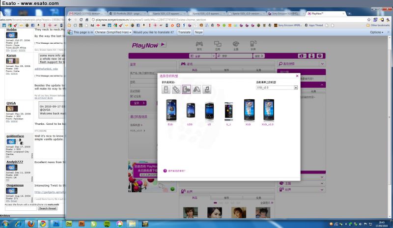The height and width of the screenshot is (228, 393).
Task: Switch to the Sony Ericsson X10 tab
Action: [x=286, y=14]
